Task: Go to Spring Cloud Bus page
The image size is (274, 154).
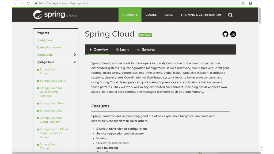Action: [x=51, y=103]
